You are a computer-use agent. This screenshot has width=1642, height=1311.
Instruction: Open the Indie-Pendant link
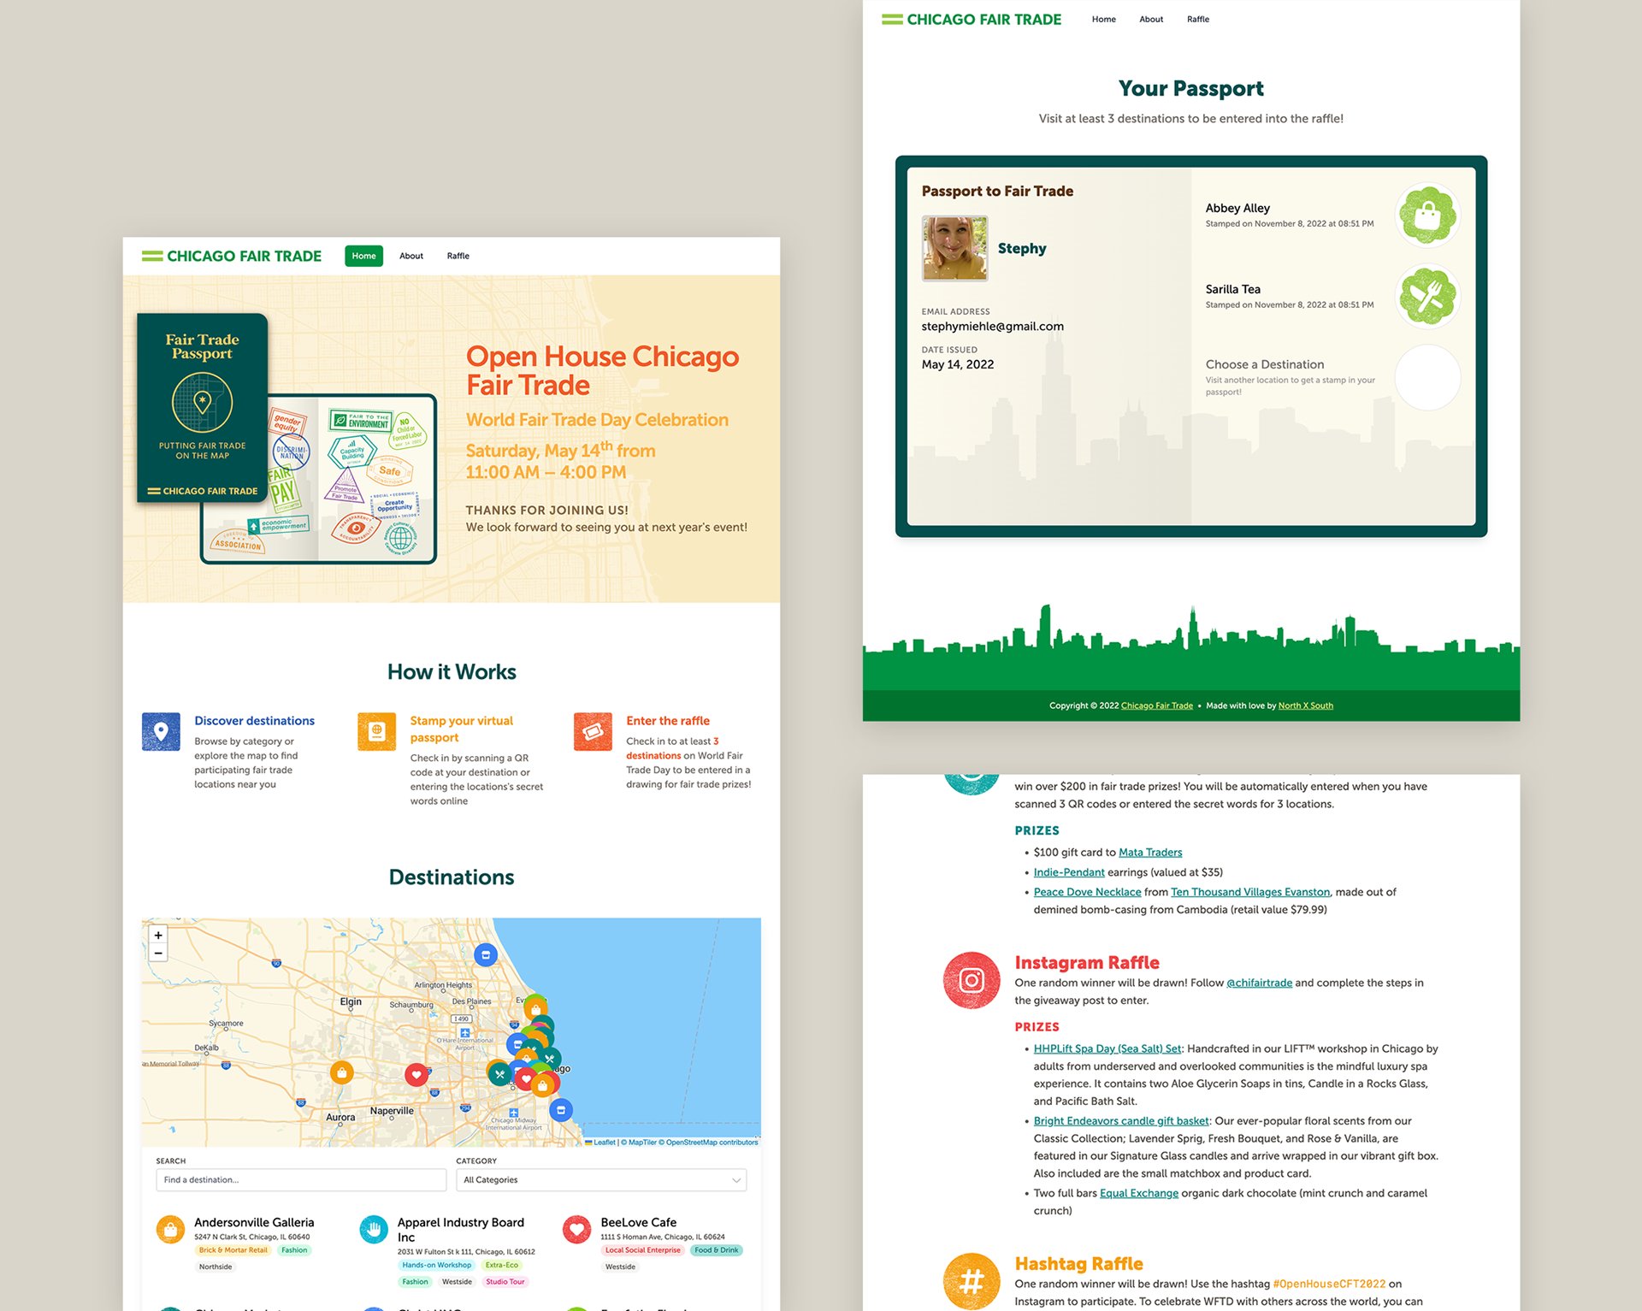coord(1069,872)
